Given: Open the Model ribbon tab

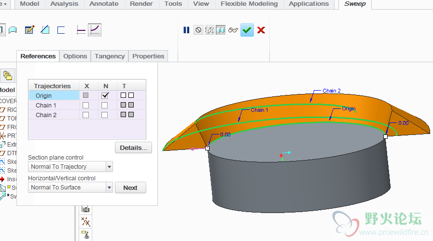Looking at the screenshot, I should 29,4.
